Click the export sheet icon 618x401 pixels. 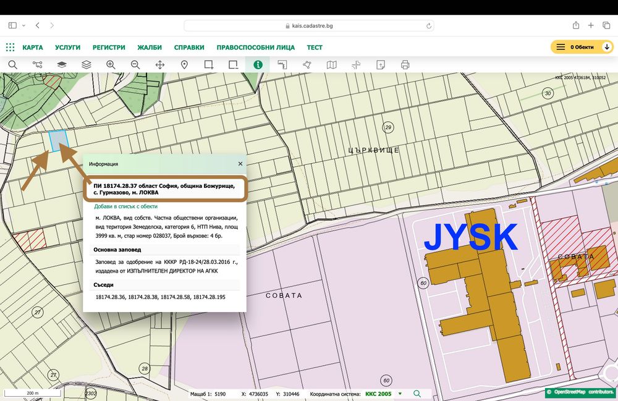coord(381,65)
